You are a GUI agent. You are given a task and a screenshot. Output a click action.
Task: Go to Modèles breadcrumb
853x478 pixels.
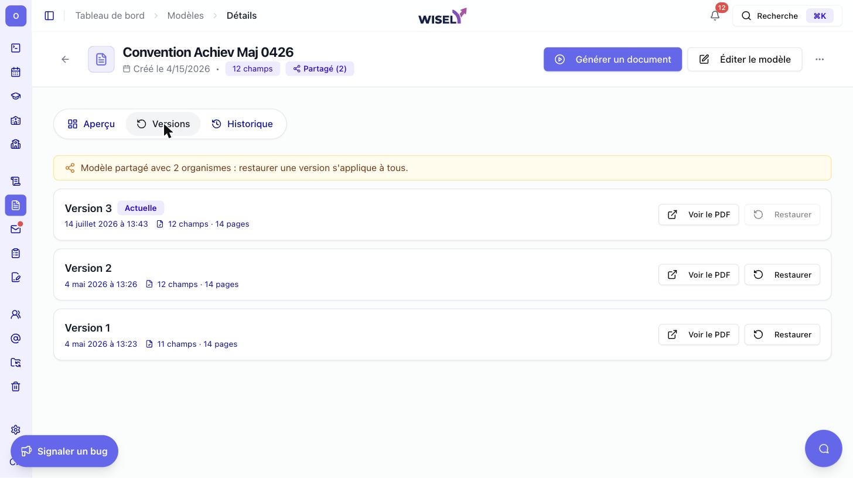click(x=186, y=16)
